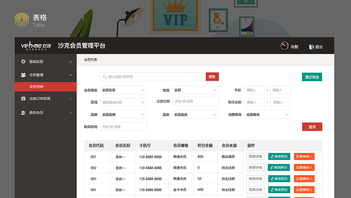Click 设置推荐人 for member 003
Screen dimensions: 351x198
tap(304, 179)
